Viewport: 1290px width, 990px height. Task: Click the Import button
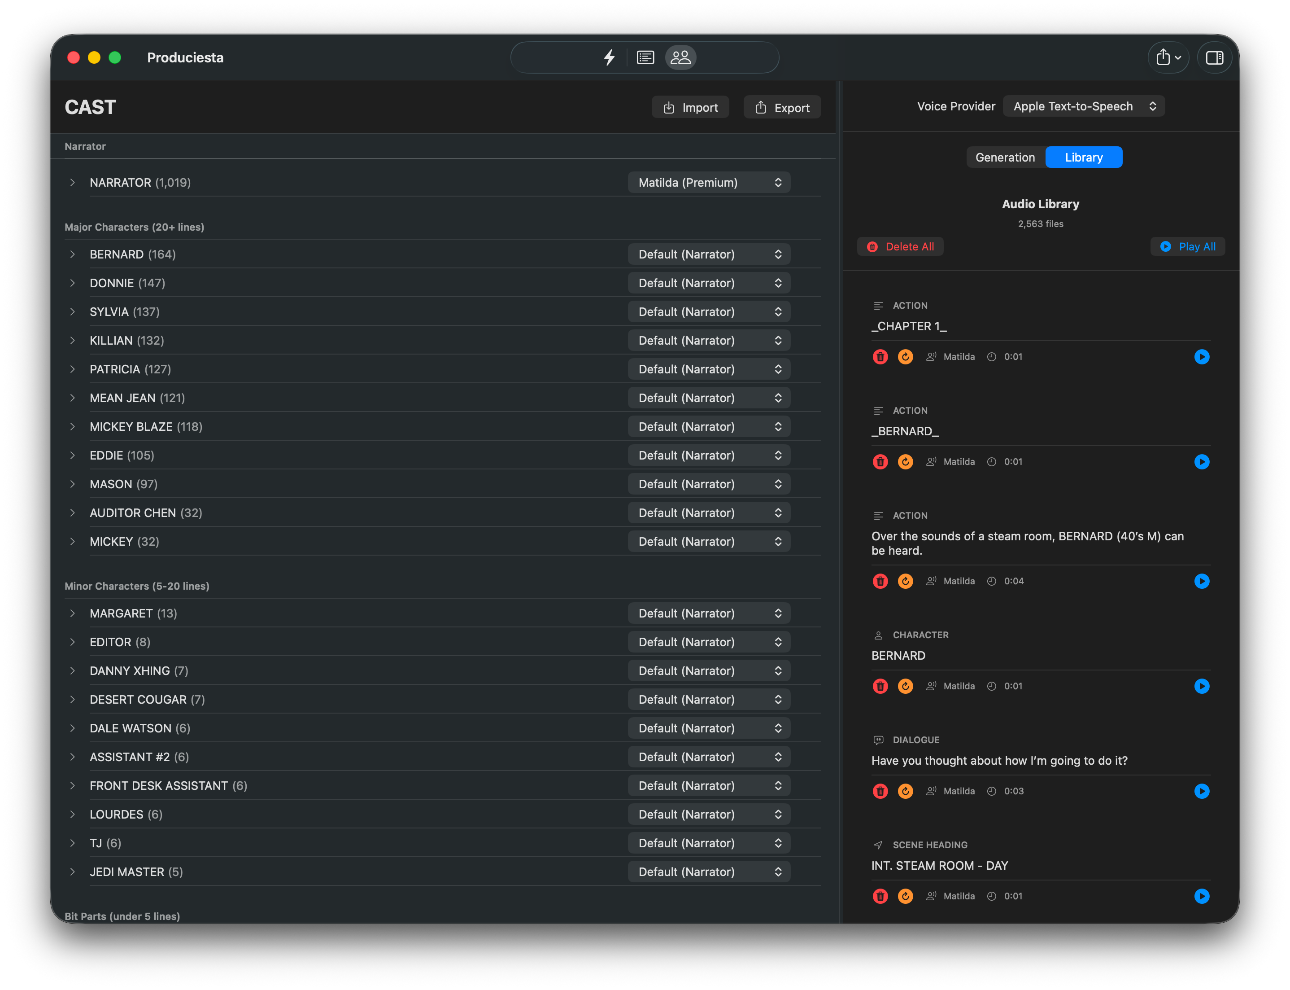690,107
